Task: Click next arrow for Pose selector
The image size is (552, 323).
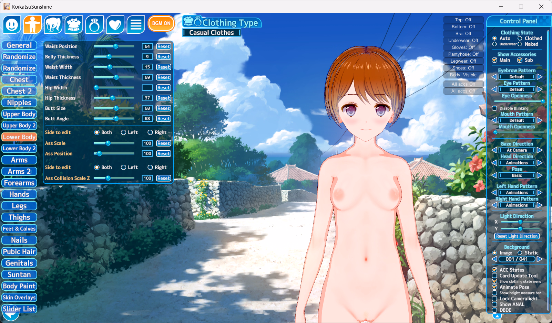Action: (540, 175)
